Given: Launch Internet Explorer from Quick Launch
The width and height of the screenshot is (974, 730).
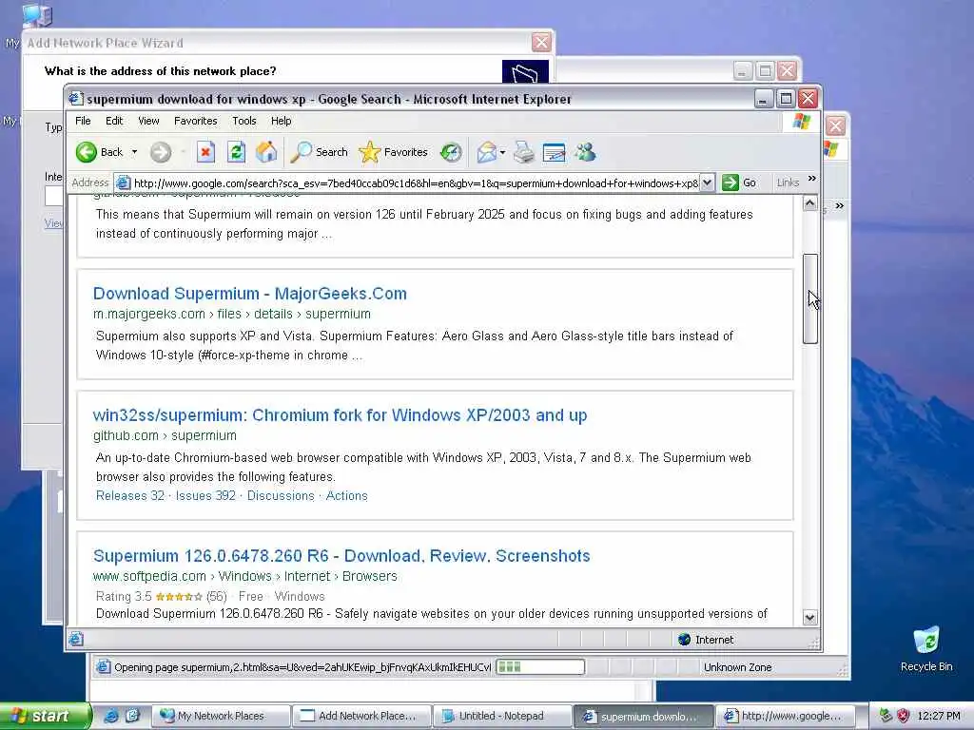Looking at the screenshot, I should click(110, 716).
